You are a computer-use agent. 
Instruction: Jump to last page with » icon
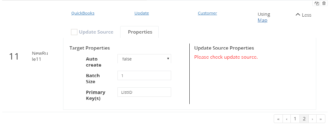pos(321,119)
